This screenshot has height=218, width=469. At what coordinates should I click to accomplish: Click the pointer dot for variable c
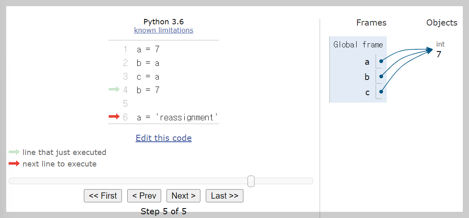pos(381,92)
